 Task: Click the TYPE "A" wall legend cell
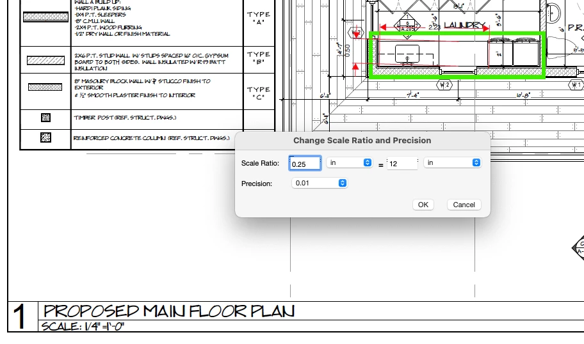[259, 18]
